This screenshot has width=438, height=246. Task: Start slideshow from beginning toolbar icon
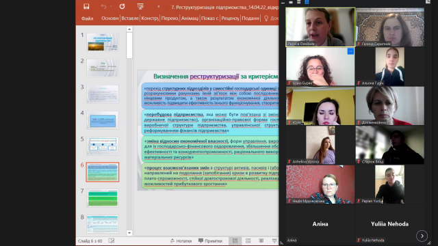[x=140, y=6]
